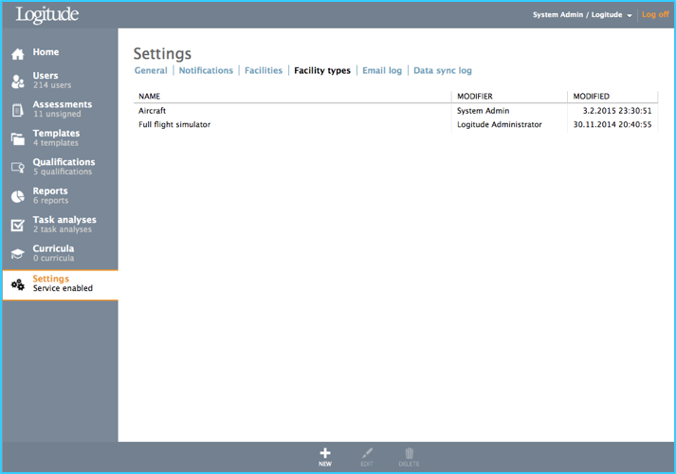Click the System Admin modifier cell

point(484,111)
